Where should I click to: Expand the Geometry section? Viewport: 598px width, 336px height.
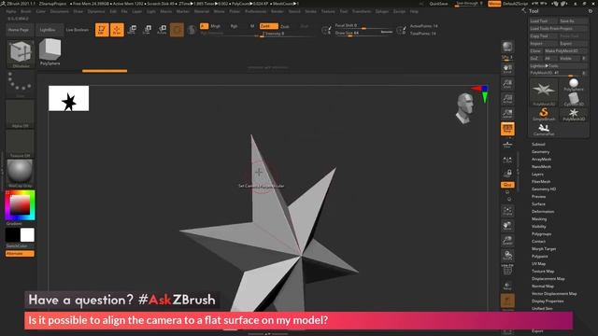540,152
